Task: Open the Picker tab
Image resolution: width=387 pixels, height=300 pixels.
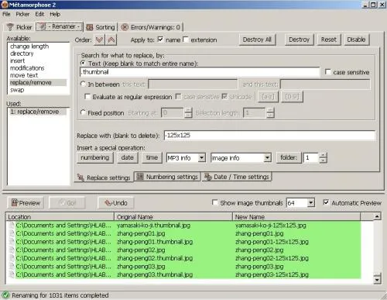Action: pyautogui.click(x=19, y=27)
